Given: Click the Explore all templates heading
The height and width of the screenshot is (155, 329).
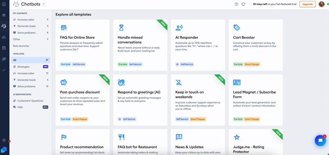Looking at the screenshot, I should click(x=73, y=14).
